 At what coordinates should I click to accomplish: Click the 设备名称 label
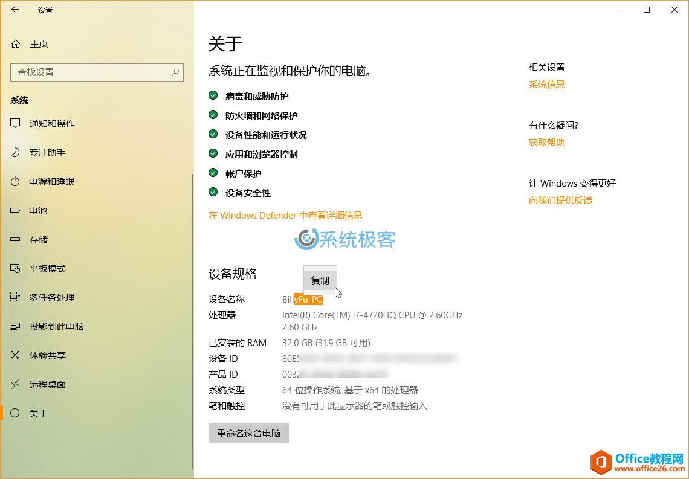point(226,300)
